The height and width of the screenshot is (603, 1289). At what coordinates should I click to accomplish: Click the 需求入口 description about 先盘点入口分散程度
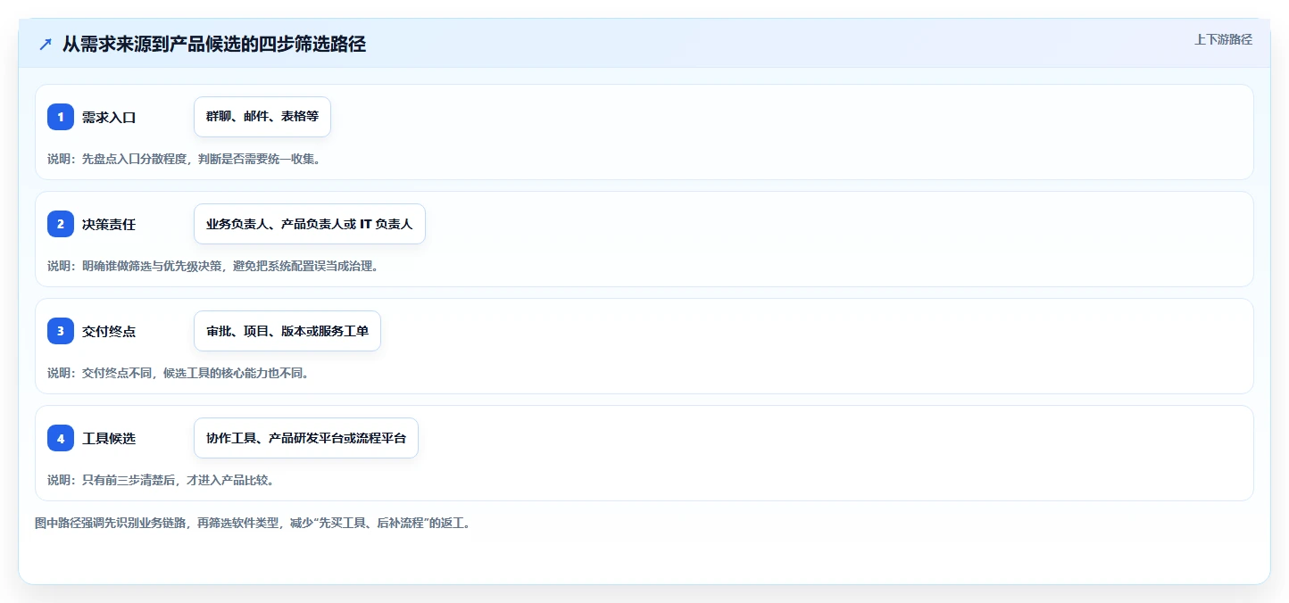(x=184, y=159)
